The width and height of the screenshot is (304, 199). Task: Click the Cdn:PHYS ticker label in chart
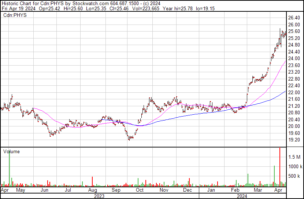pyautogui.click(x=15, y=15)
